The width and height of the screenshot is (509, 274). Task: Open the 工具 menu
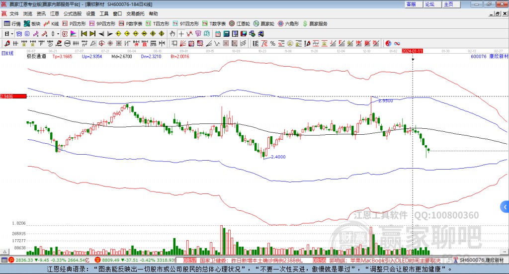[x=104, y=13]
